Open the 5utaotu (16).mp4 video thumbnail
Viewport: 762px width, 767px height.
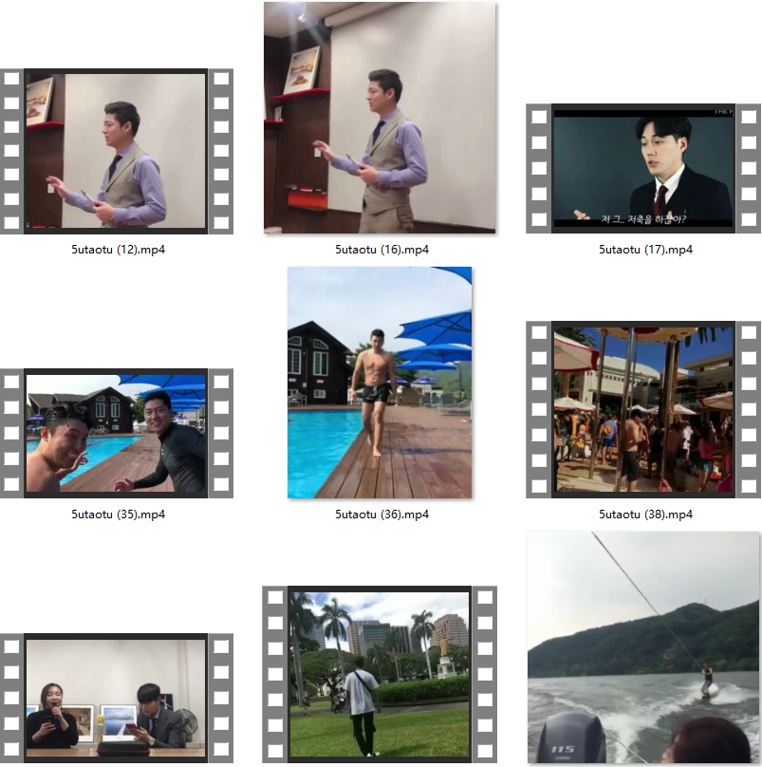coord(380,118)
